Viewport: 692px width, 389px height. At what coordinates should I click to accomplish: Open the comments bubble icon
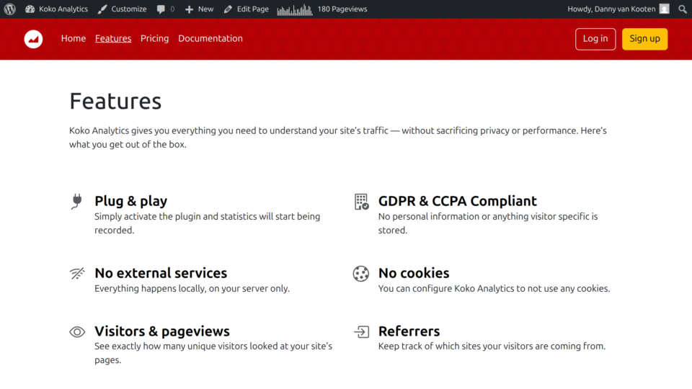[x=161, y=9]
